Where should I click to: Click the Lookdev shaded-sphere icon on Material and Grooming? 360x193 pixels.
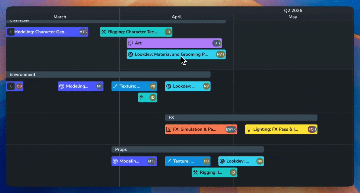[131, 54]
